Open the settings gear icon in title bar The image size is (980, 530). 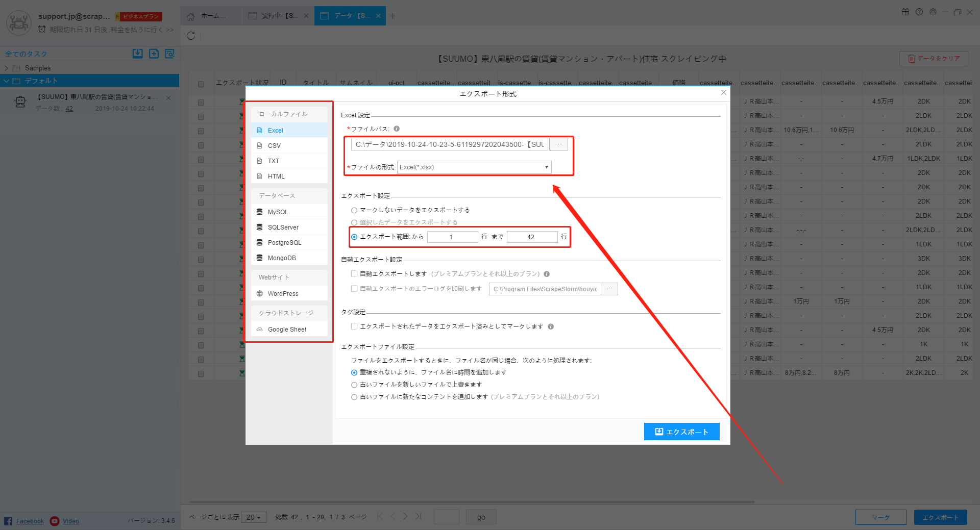(933, 12)
